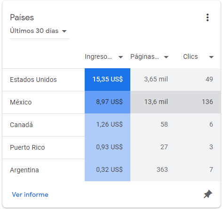Viewport: 223px width, 209px height.
Task: Click the 8,97 US$ earnings cell
Action: point(107,102)
